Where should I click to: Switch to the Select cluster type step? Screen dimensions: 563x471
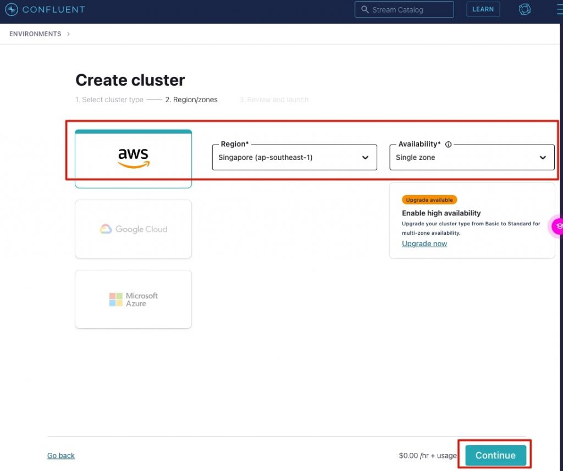click(109, 99)
